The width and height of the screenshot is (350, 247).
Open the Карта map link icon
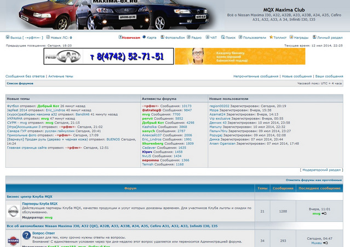pos(145,38)
